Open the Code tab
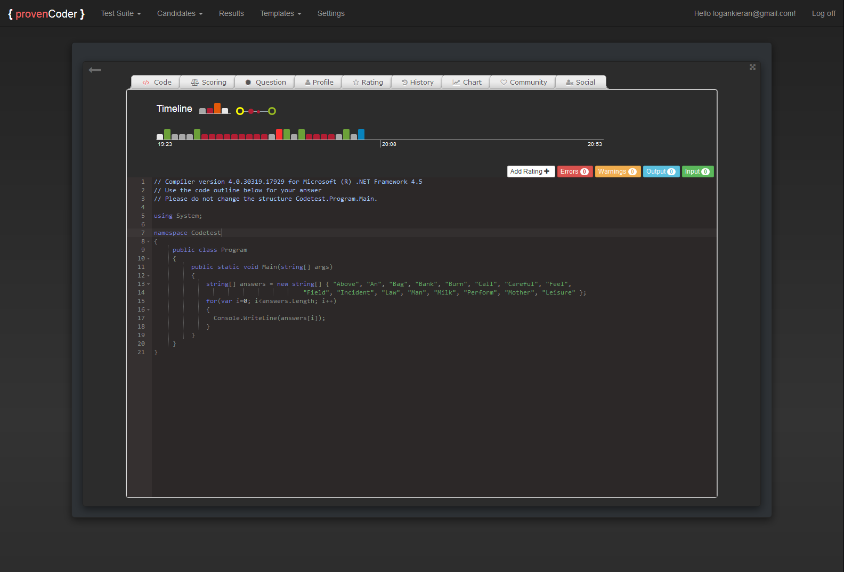 point(157,82)
